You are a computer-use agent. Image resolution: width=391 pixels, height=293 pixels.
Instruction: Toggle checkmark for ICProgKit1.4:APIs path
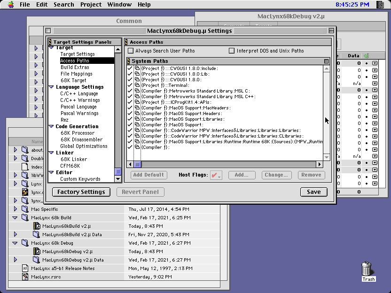coord(130,102)
